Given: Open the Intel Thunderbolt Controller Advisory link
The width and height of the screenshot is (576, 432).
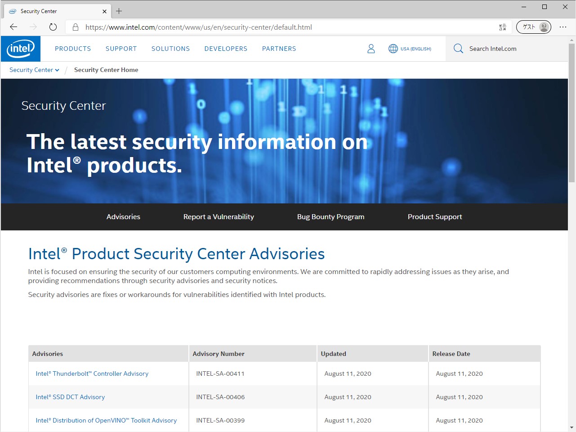Looking at the screenshot, I should click(92, 373).
